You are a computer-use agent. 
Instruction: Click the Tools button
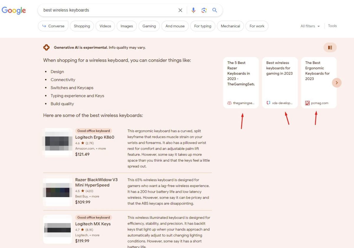point(332,26)
